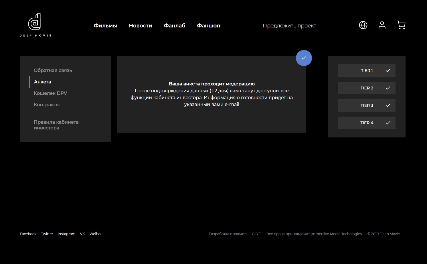The width and height of the screenshot is (427, 264).
Task: Open Правила кабинета инвестора
Action: click(56, 125)
